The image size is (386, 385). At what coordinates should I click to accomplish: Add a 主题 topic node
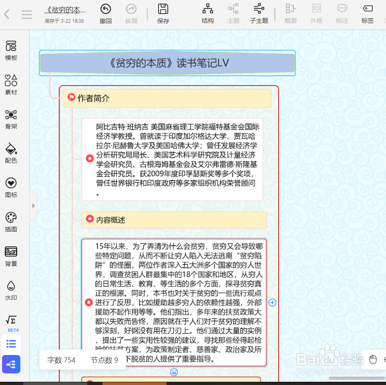pyautogui.click(x=233, y=14)
